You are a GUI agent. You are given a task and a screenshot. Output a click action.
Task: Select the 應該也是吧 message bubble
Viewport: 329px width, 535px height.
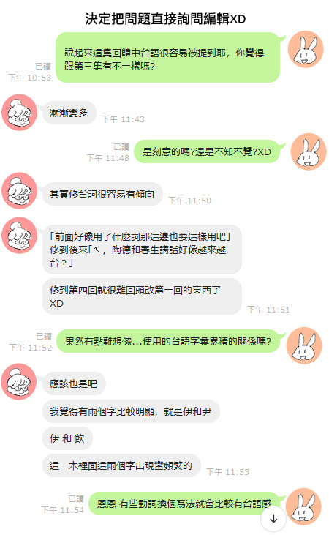(74, 384)
